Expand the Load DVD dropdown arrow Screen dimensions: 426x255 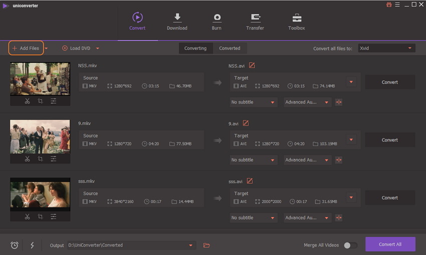click(98, 48)
